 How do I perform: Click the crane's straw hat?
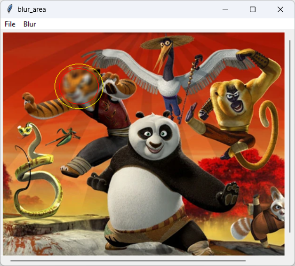[160, 42]
